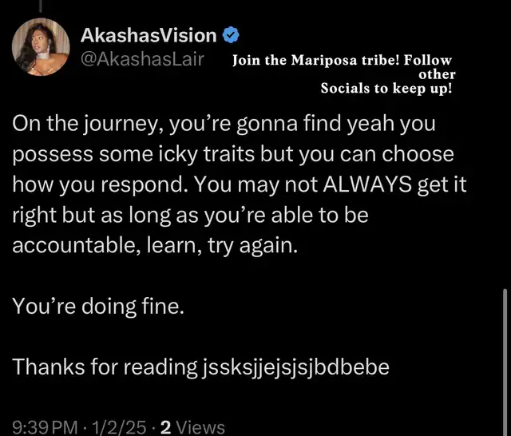511x436 pixels.
Task: Click the vertical scrollbar on the right
Action: pos(505,362)
